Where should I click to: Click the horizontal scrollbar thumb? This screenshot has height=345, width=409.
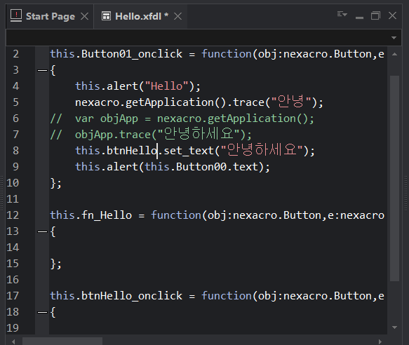(x=62, y=341)
